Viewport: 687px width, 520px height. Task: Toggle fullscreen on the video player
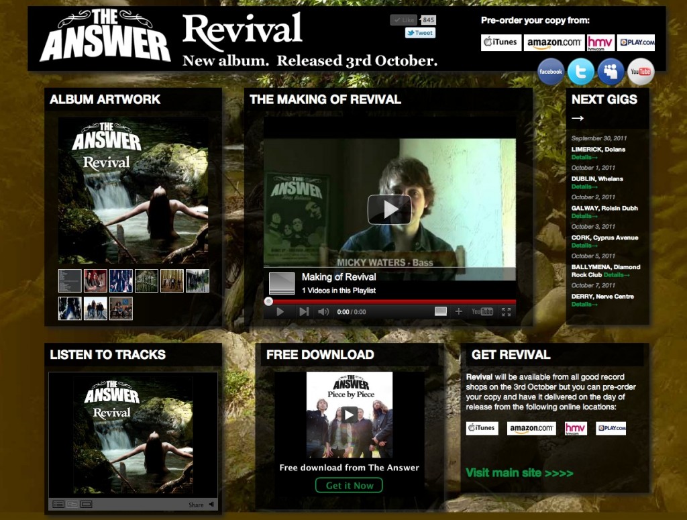click(507, 311)
